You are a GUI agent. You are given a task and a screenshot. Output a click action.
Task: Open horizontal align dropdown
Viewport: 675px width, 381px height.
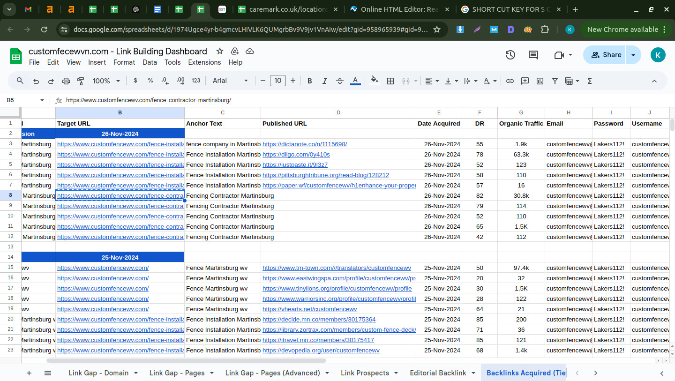(432, 81)
